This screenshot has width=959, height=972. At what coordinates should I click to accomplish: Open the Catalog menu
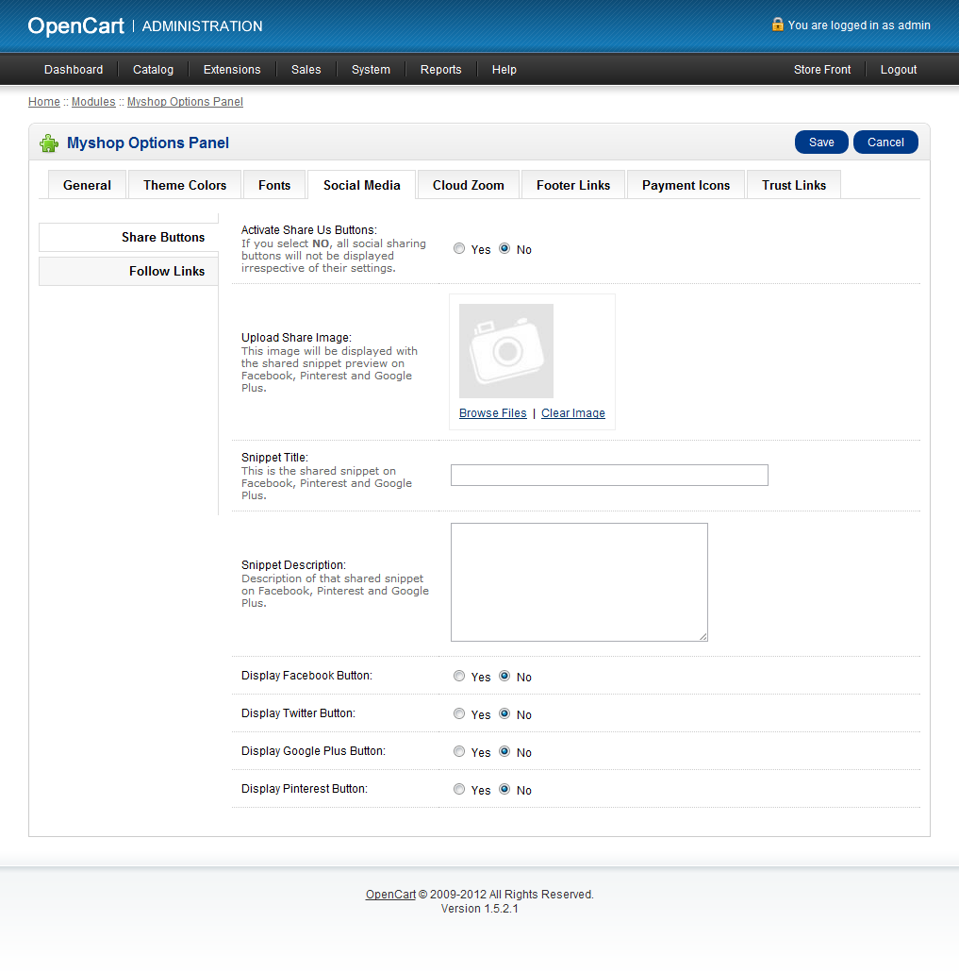click(x=153, y=70)
